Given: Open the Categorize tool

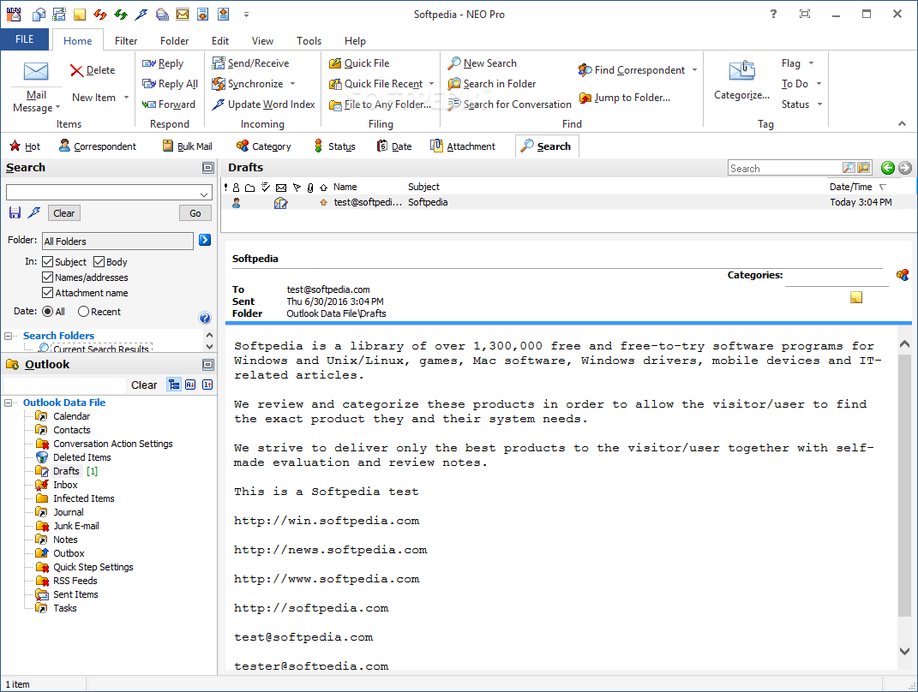Looking at the screenshot, I should (741, 81).
